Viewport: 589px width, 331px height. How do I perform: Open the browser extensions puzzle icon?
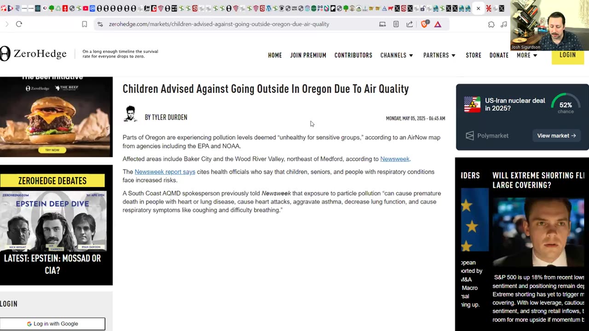tap(491, 24)
